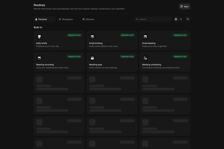Click the Built-in section heading
Image resolution: width=224 pixels, height=149 pixels.
(38, 27)
